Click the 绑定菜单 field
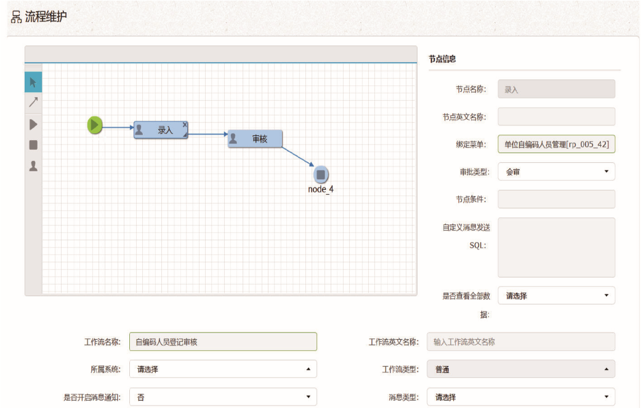The height and width of the screenshot is (408, 641). [x=555, y=144]
